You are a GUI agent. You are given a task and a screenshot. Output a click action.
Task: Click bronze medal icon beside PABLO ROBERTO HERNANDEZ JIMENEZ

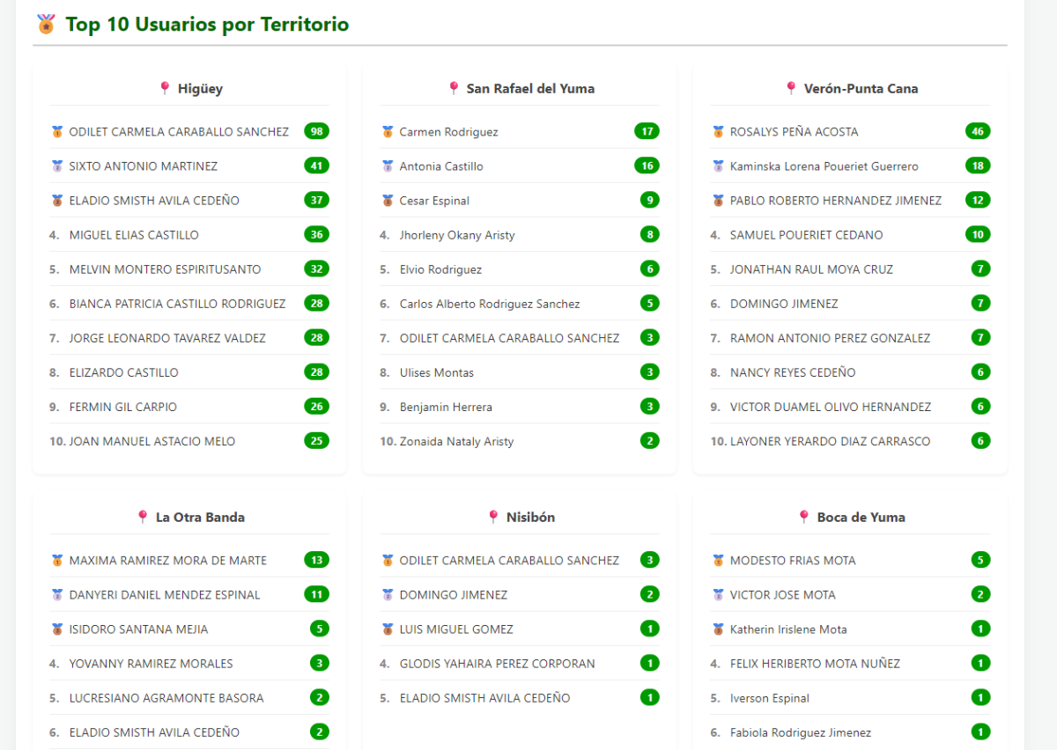(x=718, y=201)
